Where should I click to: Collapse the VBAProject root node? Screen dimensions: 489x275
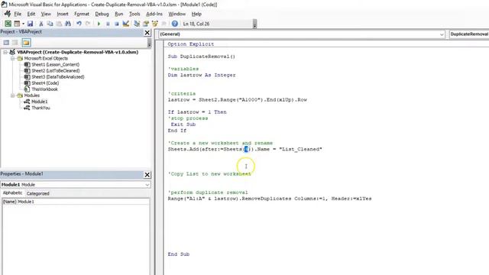[x=5, y=53]
